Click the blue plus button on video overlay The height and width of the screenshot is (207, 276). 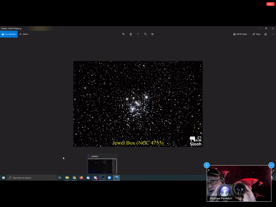(x=207, y=165)
